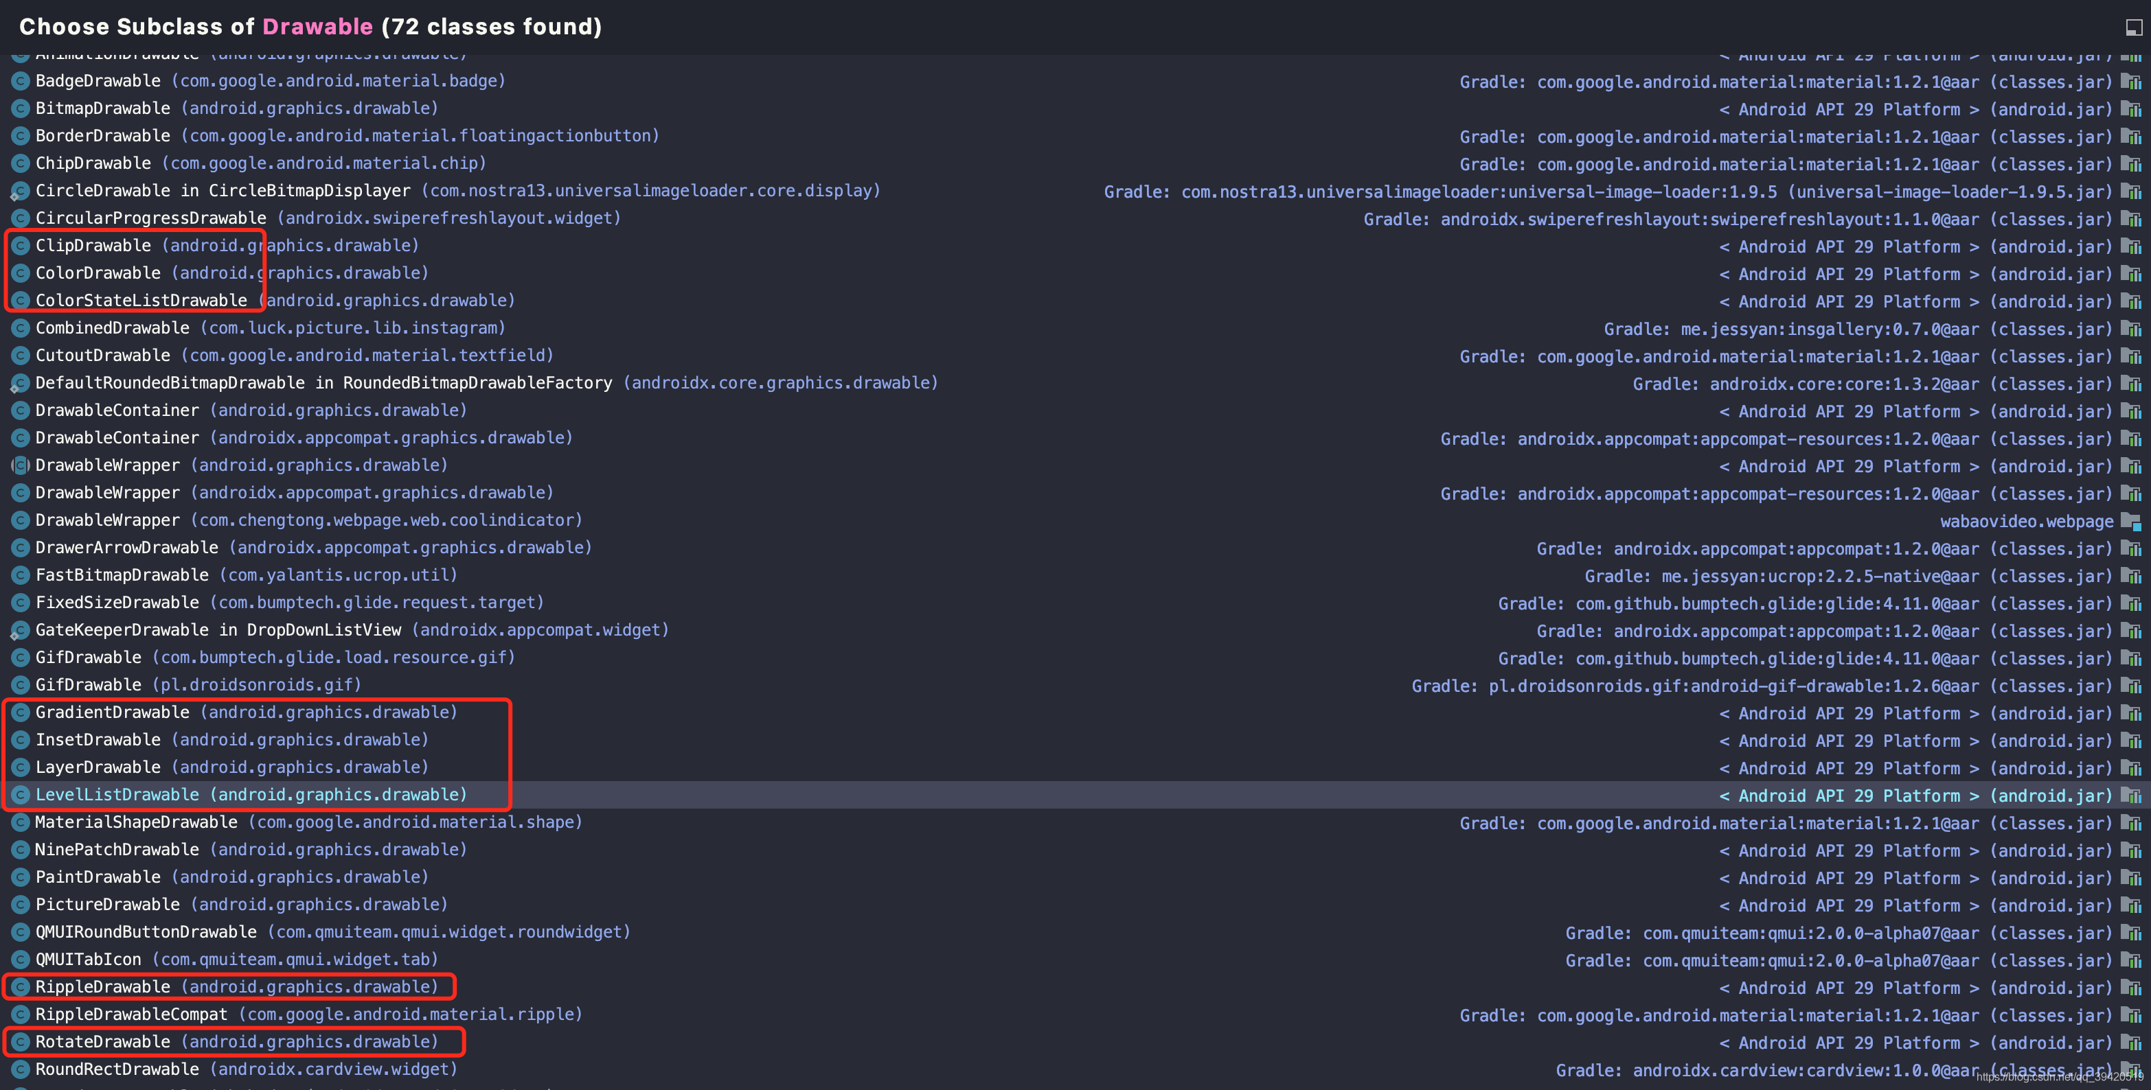Click library icon at end of ChipDrawable row

tap(2132, 163)
